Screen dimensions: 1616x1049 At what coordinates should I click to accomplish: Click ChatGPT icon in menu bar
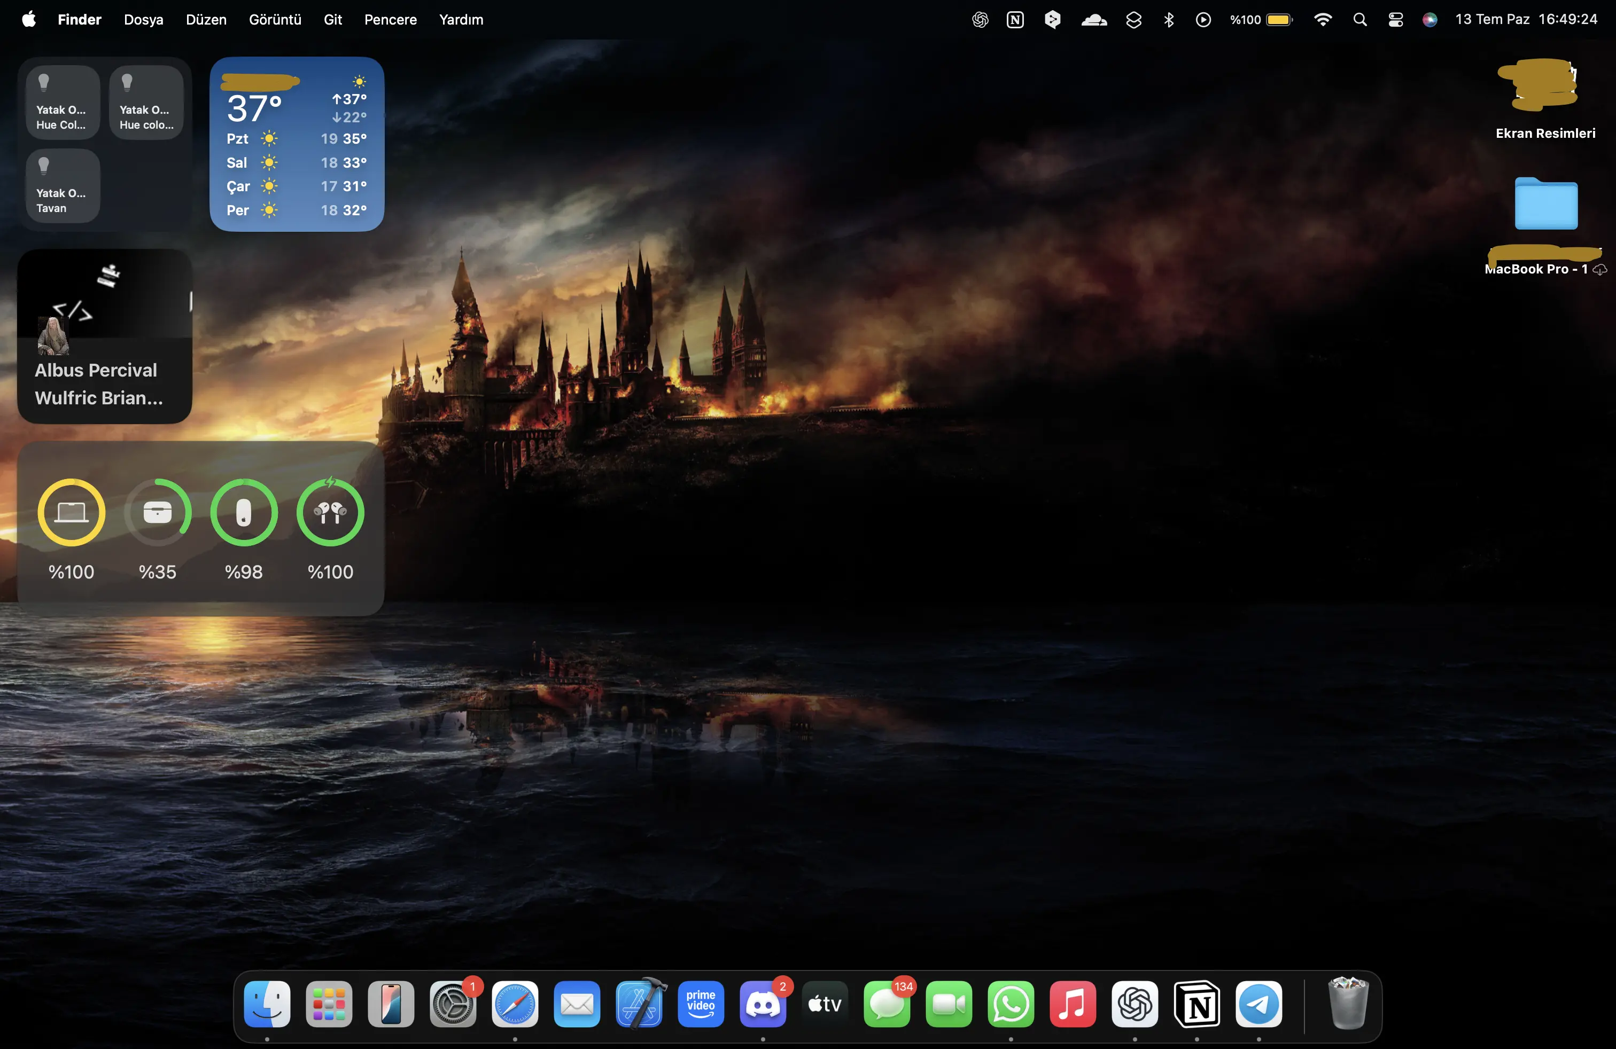(980, 20)
